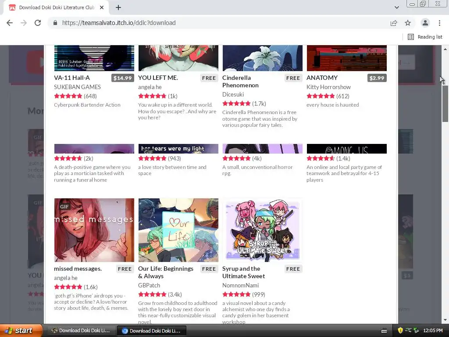Open Dicesuki developer page
449x337 pixels.
(233, 94)
